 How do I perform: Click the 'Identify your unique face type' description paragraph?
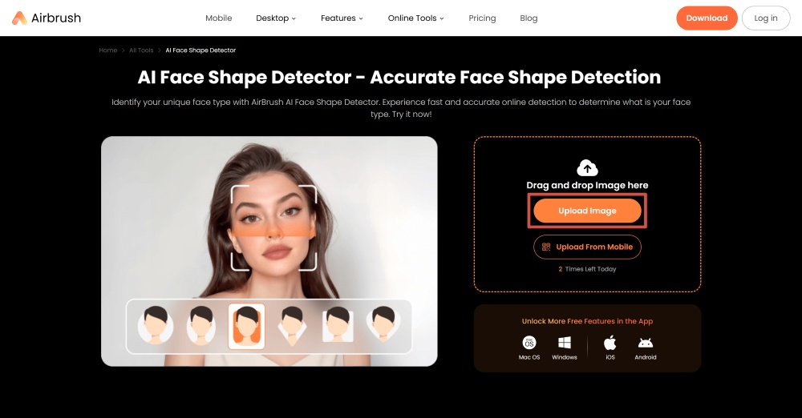click(x=401, y=108)
